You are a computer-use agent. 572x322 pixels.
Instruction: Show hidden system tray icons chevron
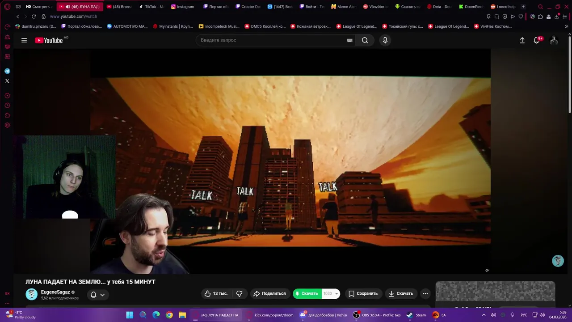(484, 315)
